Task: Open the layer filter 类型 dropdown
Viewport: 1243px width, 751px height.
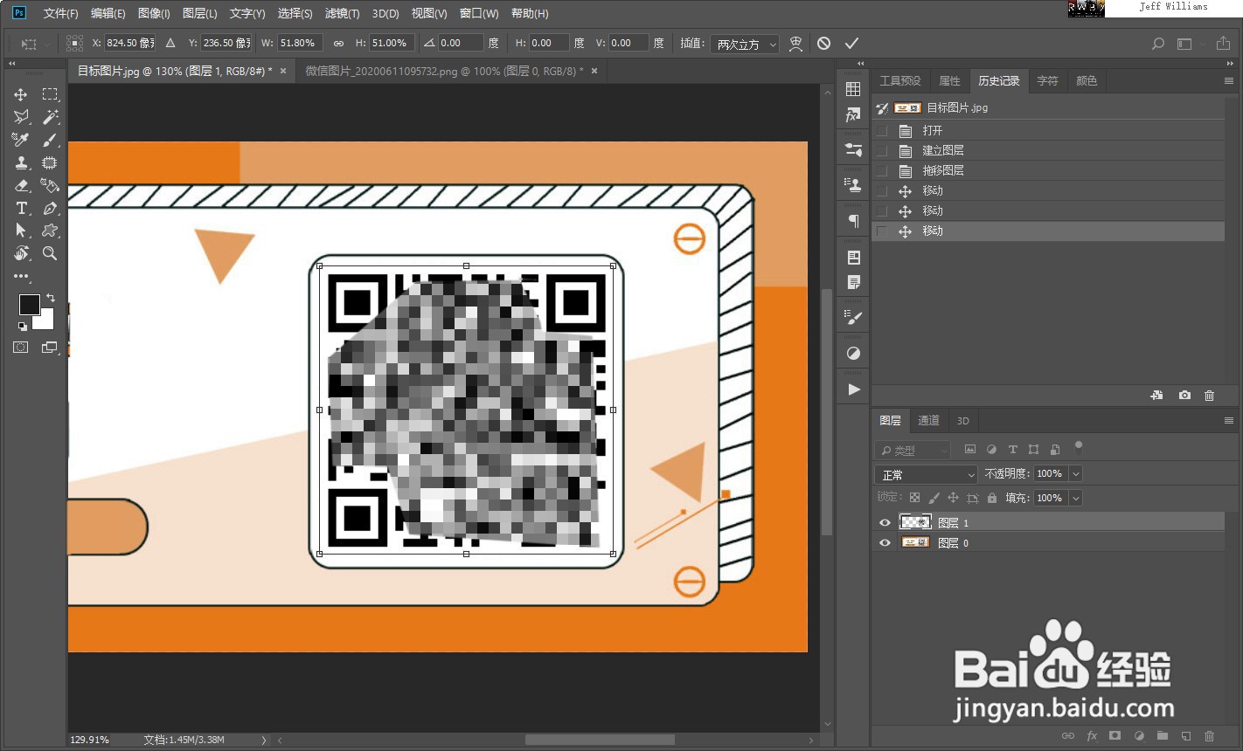Action: (913, 450)
